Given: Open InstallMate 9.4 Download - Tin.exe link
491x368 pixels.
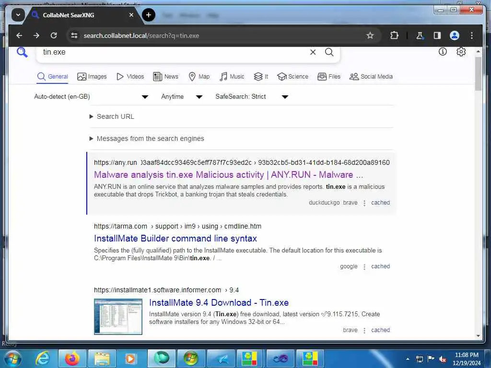Looking at the screenshot, I should pyautogui.click(x=219, y=303).
